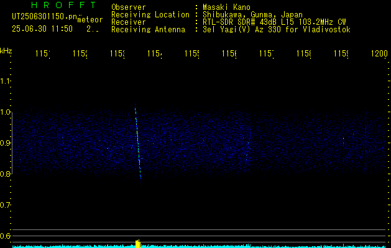Click the yellow peak in amplitude strip
Viewport: 391px width, 248px height.
138,244
